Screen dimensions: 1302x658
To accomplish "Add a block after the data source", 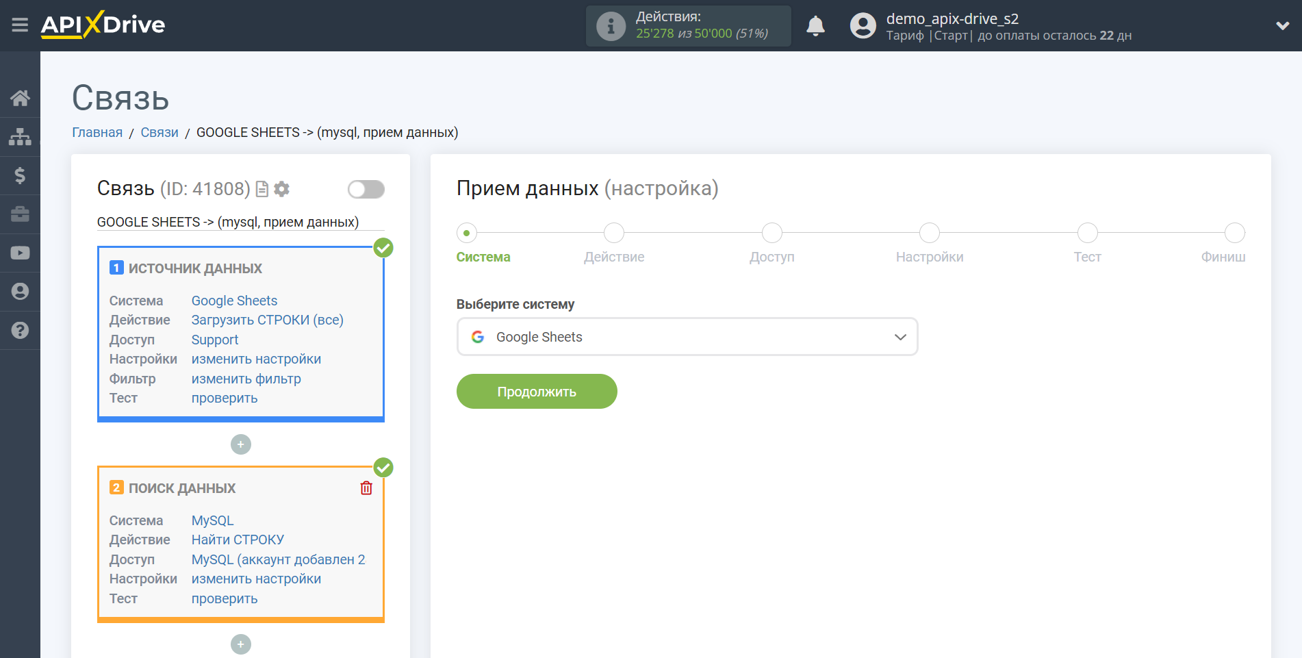I will 241,444.
